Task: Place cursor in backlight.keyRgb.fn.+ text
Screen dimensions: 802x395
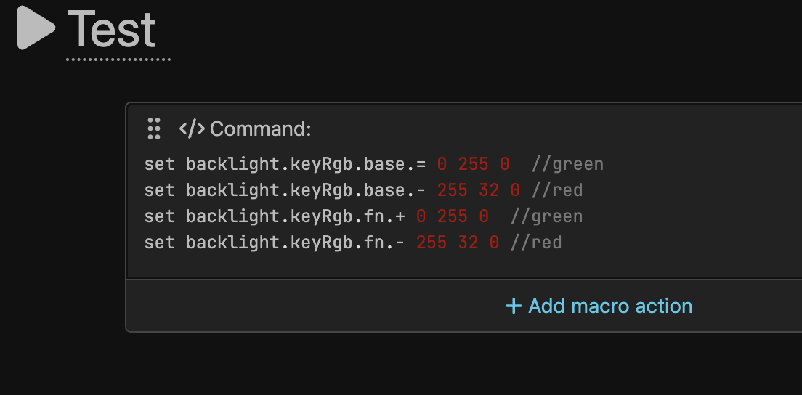Action: pyautogui.click(x=295, y=216)
